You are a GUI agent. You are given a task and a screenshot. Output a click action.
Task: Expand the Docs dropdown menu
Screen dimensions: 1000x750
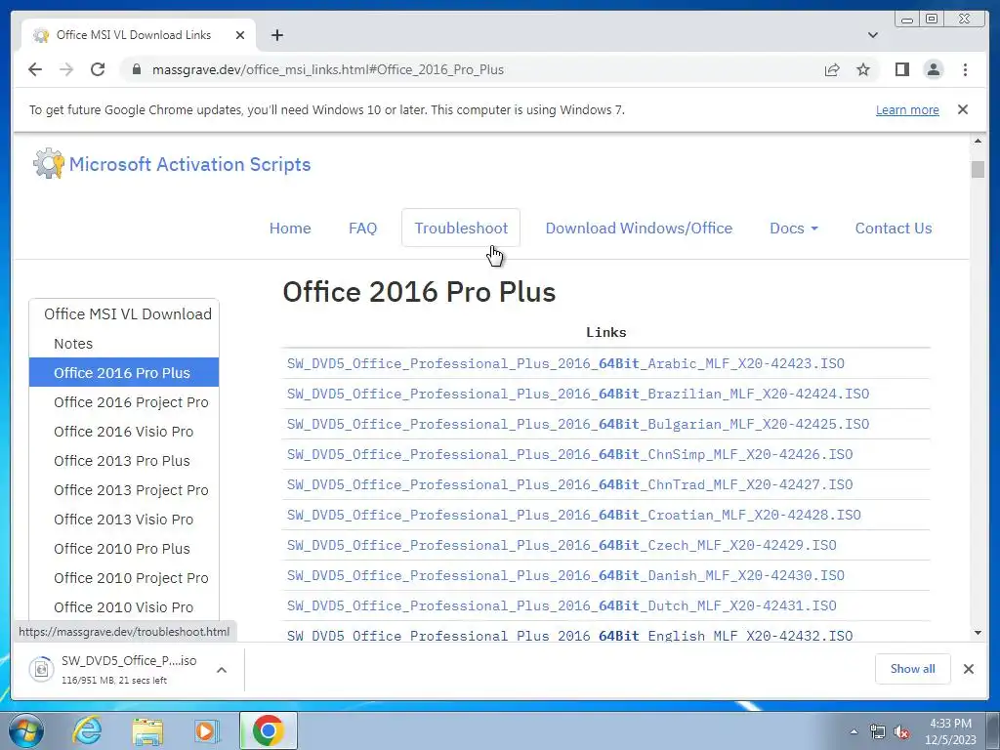point(793,228)
